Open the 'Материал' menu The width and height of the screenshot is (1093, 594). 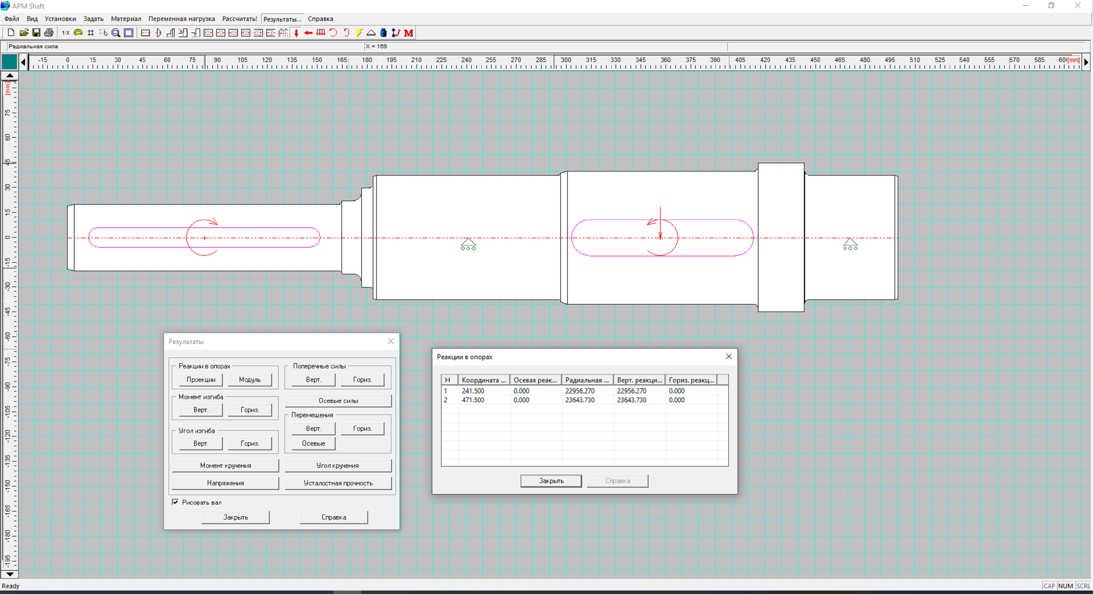[x=126, y=19]
